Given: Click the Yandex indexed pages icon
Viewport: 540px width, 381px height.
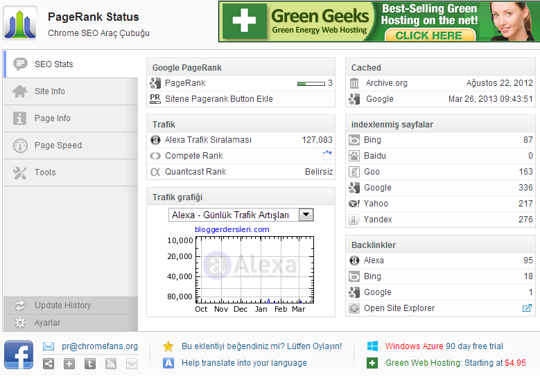Looking at the screenshot, I should [x=354, y=220].
